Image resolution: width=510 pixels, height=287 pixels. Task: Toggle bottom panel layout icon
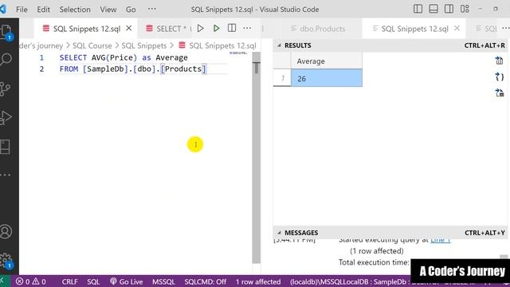pyautogui.click(x=433, y=9)
